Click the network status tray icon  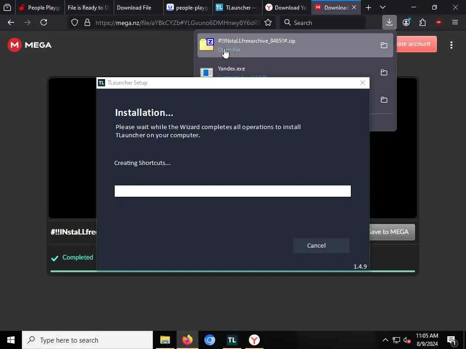396,340
